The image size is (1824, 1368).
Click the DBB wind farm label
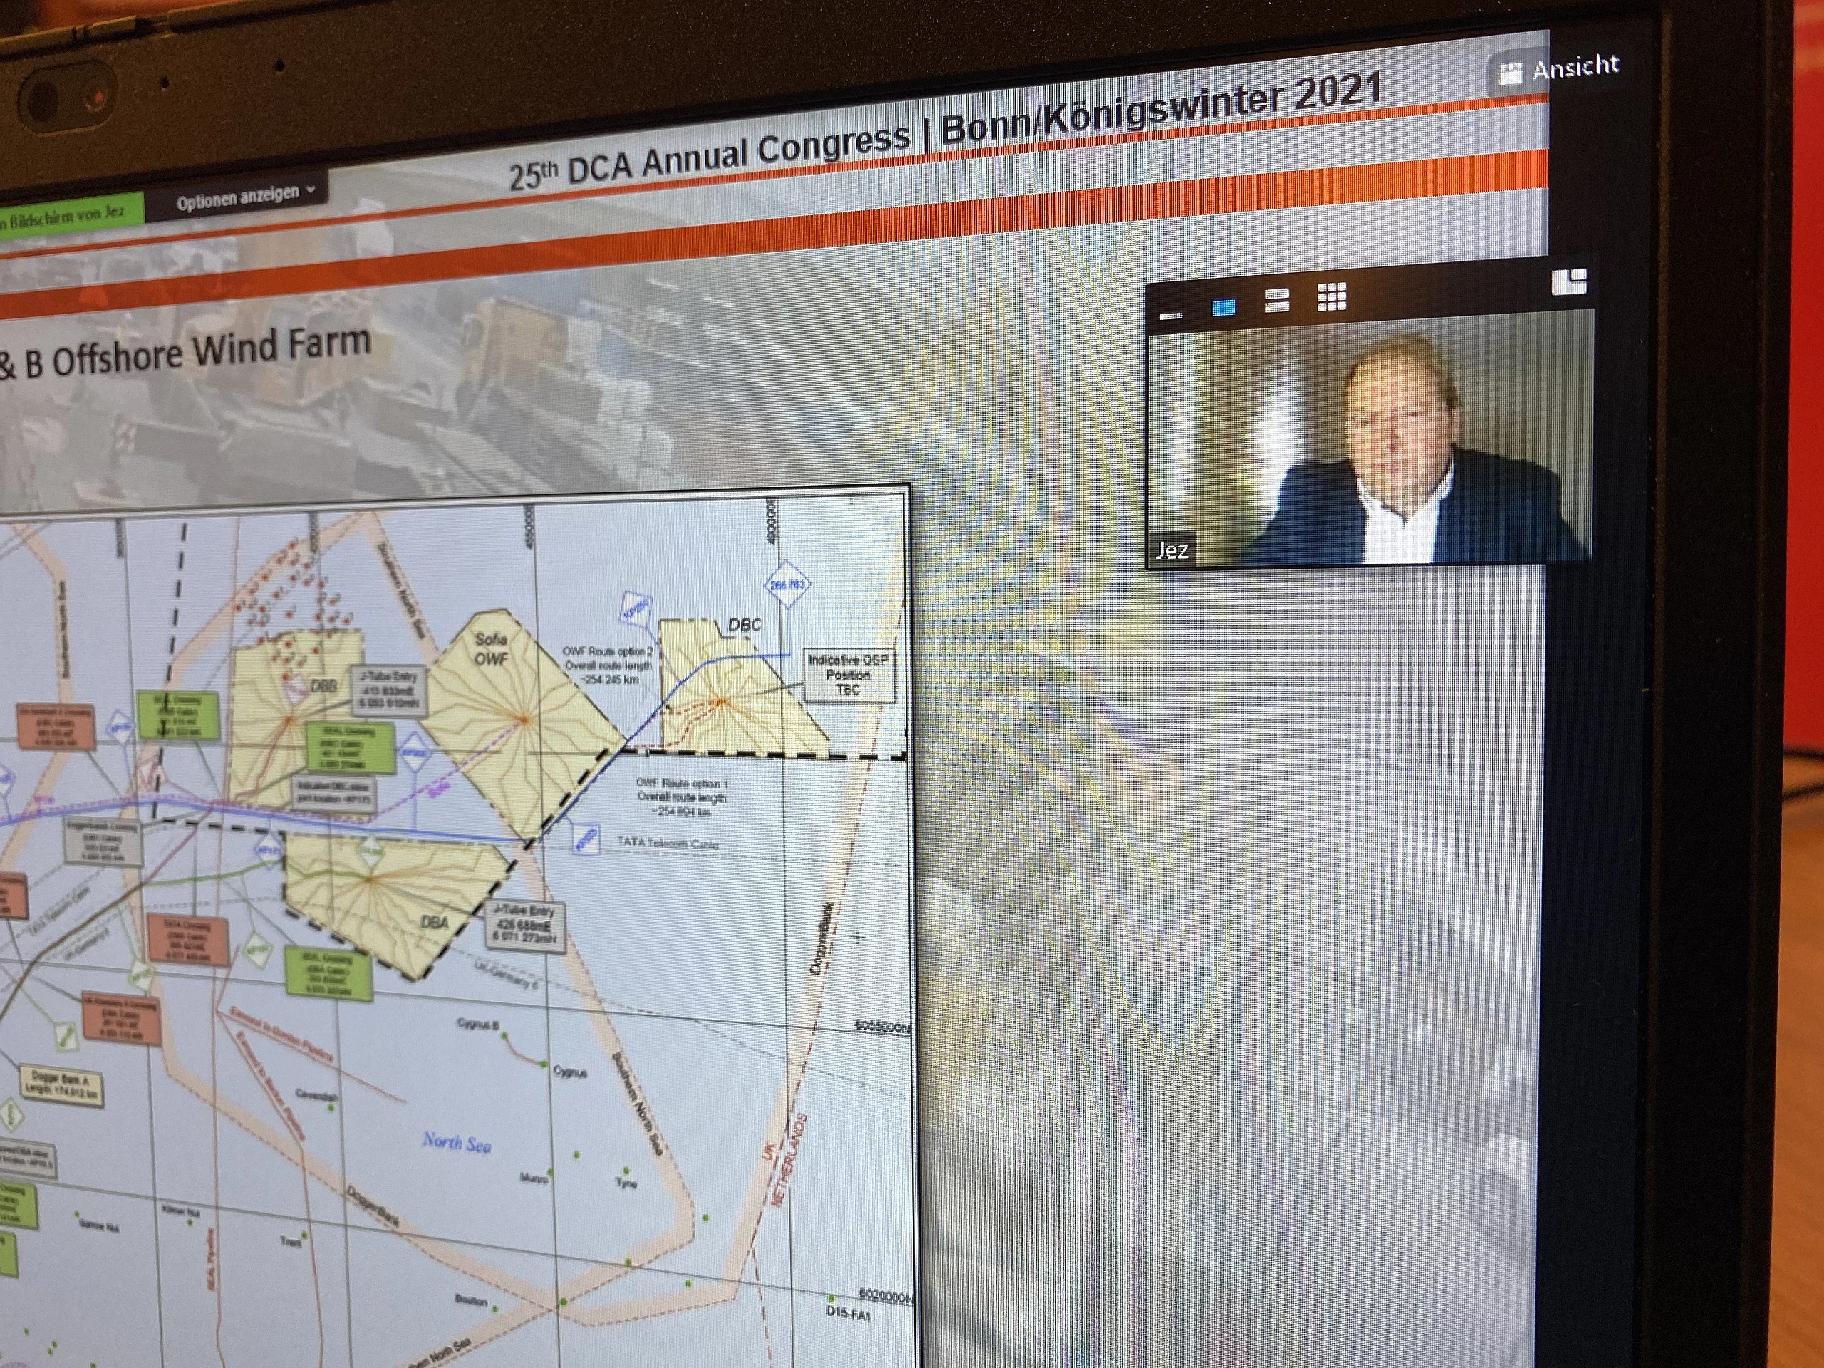click(x=323, y=686)
